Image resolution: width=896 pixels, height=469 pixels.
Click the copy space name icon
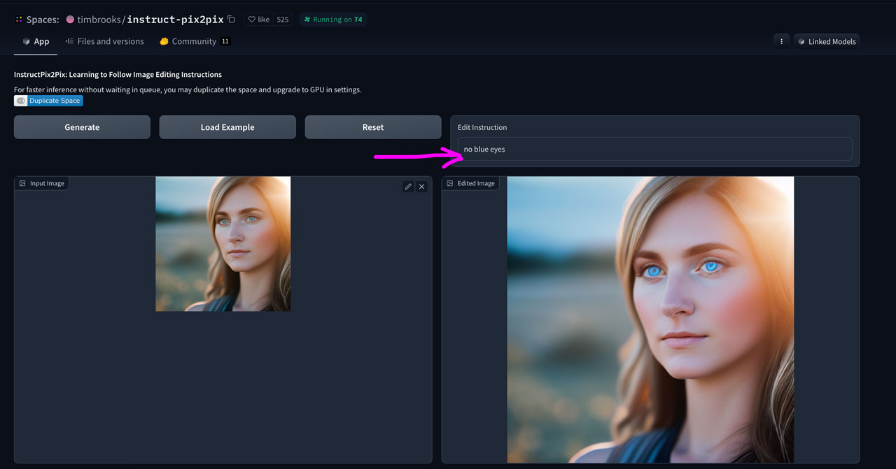tap(231, 19)
